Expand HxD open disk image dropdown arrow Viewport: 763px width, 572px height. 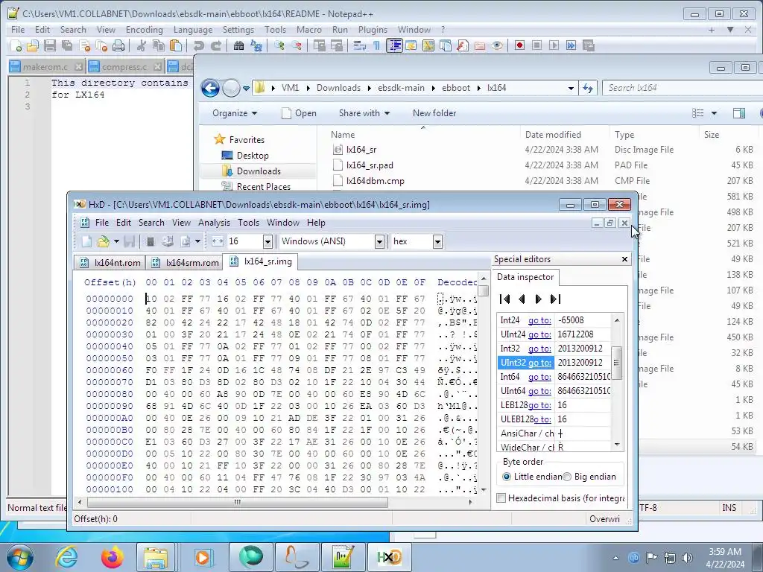coord(197,241)
